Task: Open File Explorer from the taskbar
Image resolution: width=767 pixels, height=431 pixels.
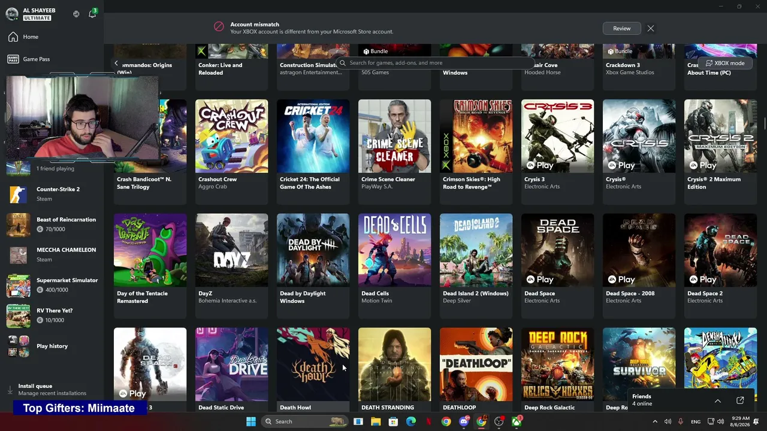Action: pos(376,421)
